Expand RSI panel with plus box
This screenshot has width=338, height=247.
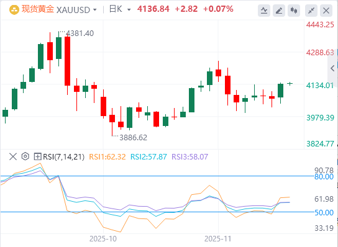[37, 156]
